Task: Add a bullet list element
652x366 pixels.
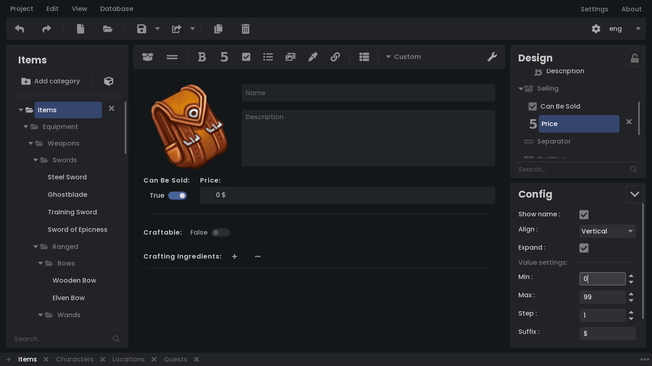Action: tap(268, 57)
